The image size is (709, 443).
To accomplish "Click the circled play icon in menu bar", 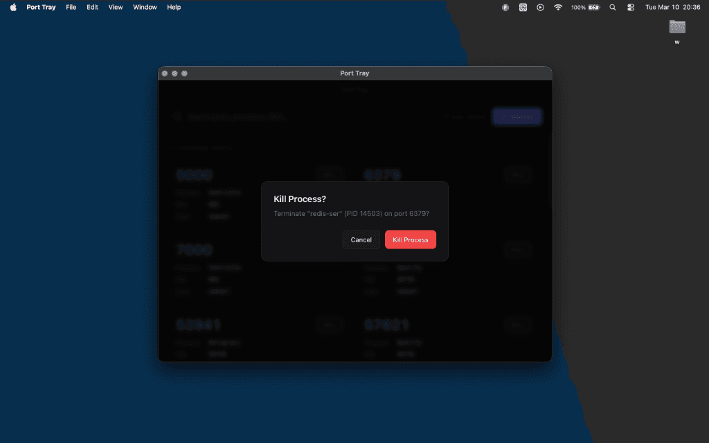I will tap(540, 7).
